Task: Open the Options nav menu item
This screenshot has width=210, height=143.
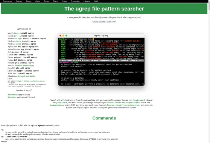Action: (x=19, y=1)
